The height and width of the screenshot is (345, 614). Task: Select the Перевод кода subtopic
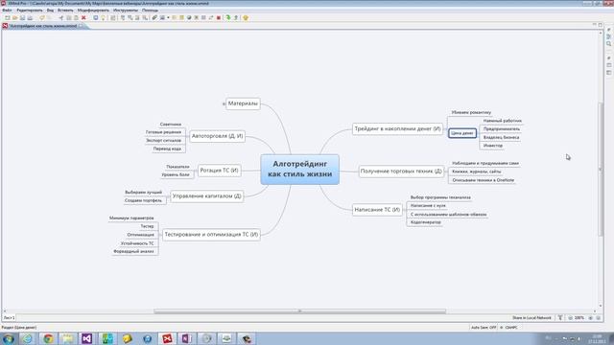167,149
